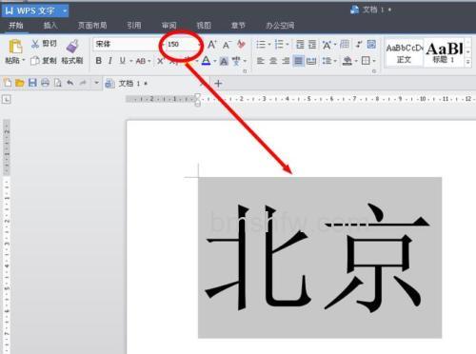
Task: Switch to the 章节 tab
Action: (x=238, y=26)
